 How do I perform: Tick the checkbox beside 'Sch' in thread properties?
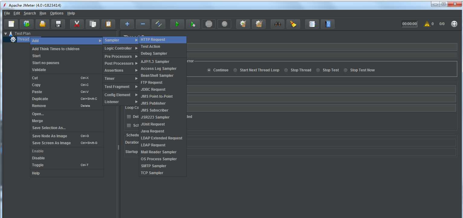[129, 125]
